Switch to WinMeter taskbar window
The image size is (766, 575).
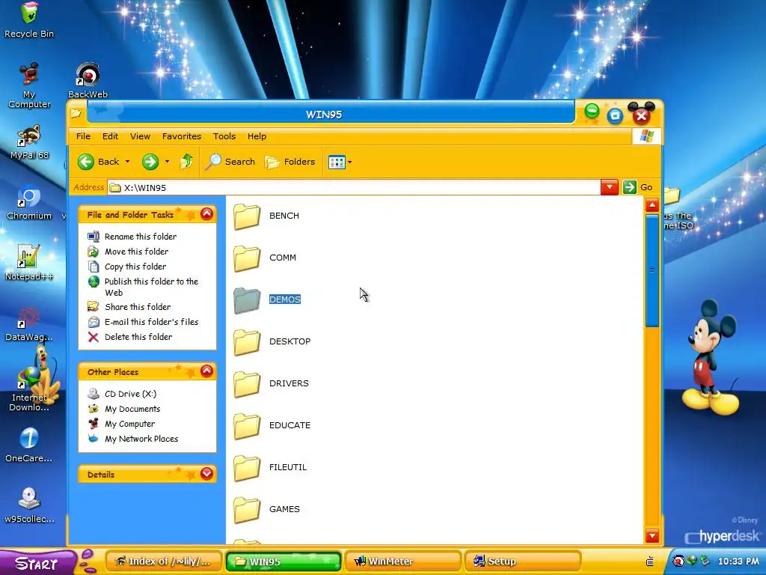[x=403, y=562]
